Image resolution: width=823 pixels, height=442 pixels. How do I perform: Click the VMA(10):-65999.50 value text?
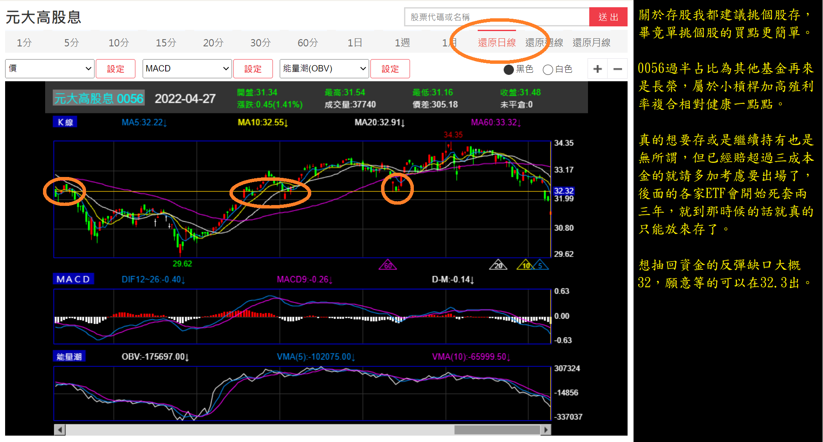[471, 356]
